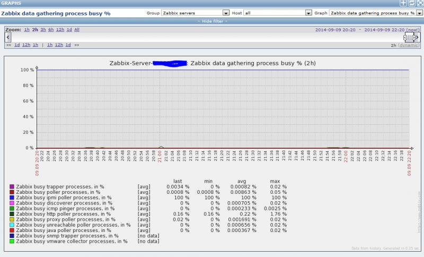This screenshot has height=257, width=424.
Task: Click the icmp pinger green legend swatch
Action: tap(12, 209)
